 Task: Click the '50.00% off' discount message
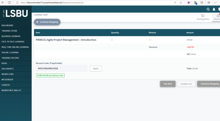[50, 75]
